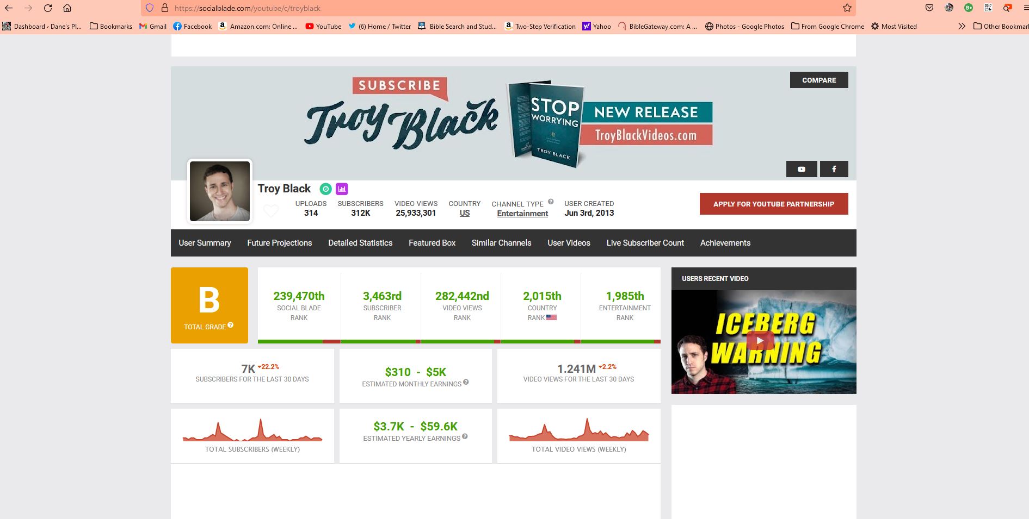1029x519 pixels.
Task: Open the Other Bookmarks folder
Action: coord(1001,26)
